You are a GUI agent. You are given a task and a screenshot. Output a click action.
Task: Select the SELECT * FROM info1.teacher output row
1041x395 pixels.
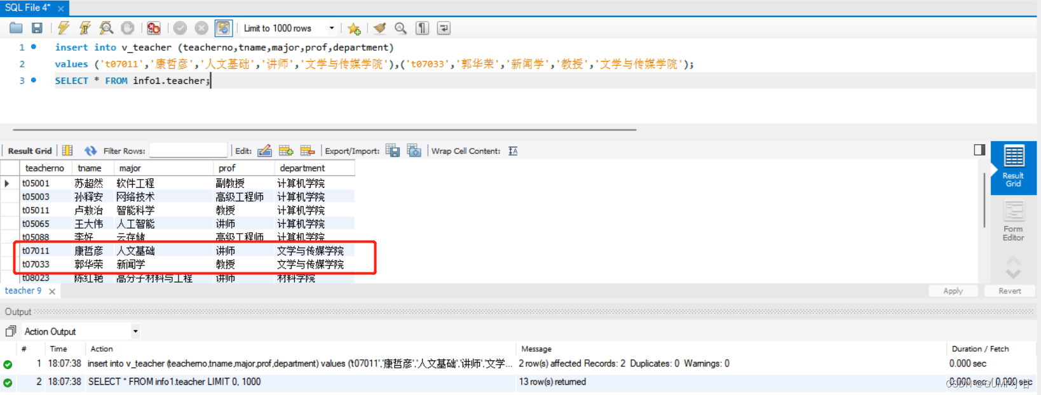coord(517,382)
